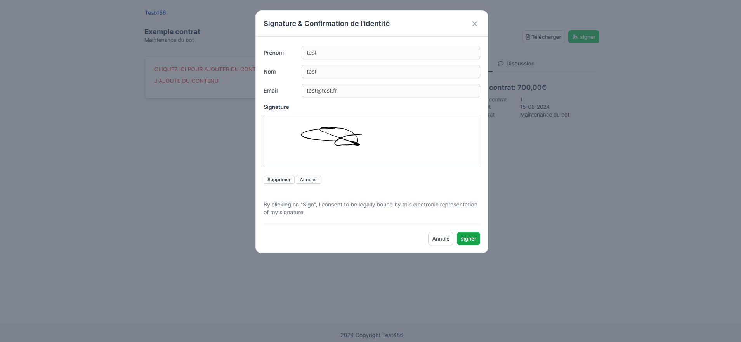Screen dimensions: 741x342
Task: Undo last stroke with Annuler button
Action: (308, 180)
